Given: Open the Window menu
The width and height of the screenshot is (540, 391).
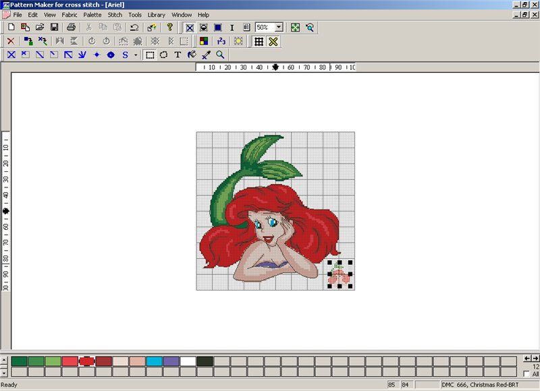Looking at the screenshot, I should pyautogui.click(x=182, y=15).
